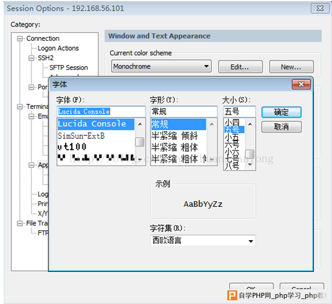Click the 确定 confirm button

(x=281, y=112)
